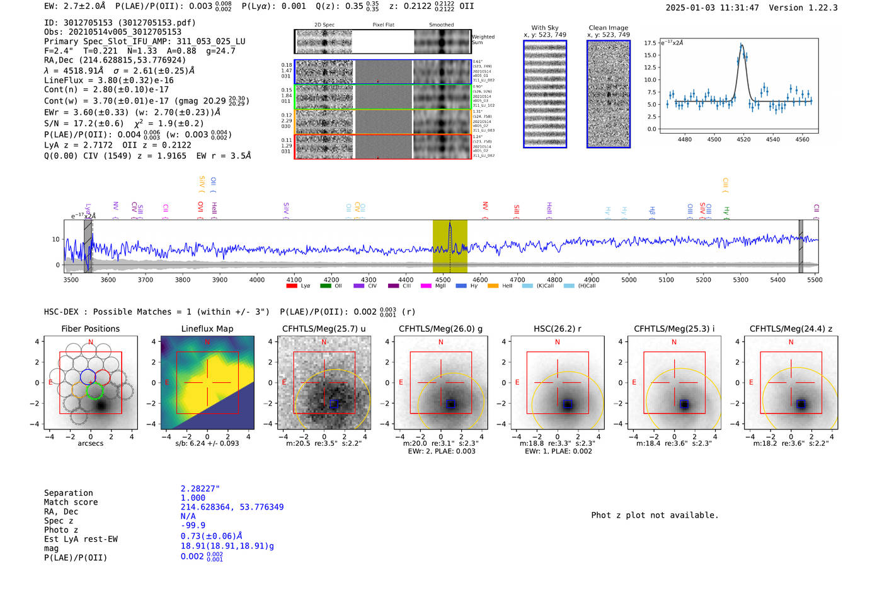882x601 pixels.
Task: Open the HSC(26.2) r image
Action: 558,382
